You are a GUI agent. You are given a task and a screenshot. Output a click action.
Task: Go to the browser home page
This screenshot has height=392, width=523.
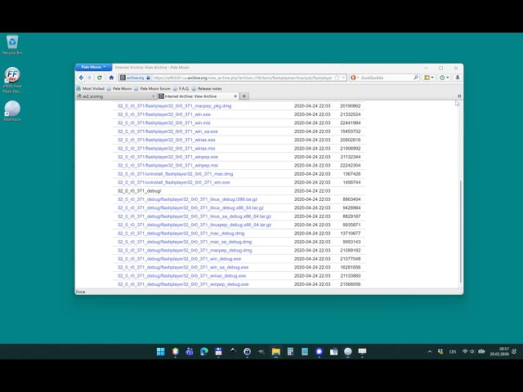point(111,78)
